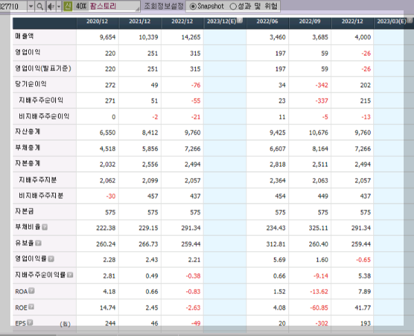Click the help icon beside 2023/03(E)
The image size is (414, 336).
[x=409, y=20]
